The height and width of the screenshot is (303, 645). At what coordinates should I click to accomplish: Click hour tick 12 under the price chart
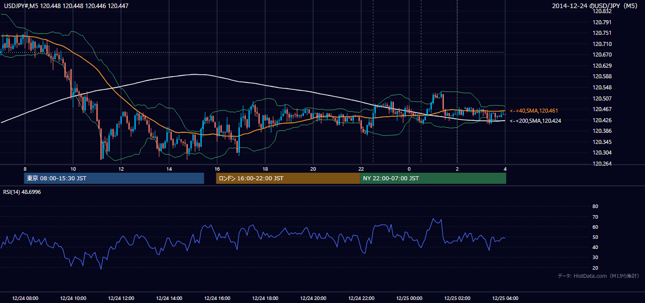coord(121,169)
